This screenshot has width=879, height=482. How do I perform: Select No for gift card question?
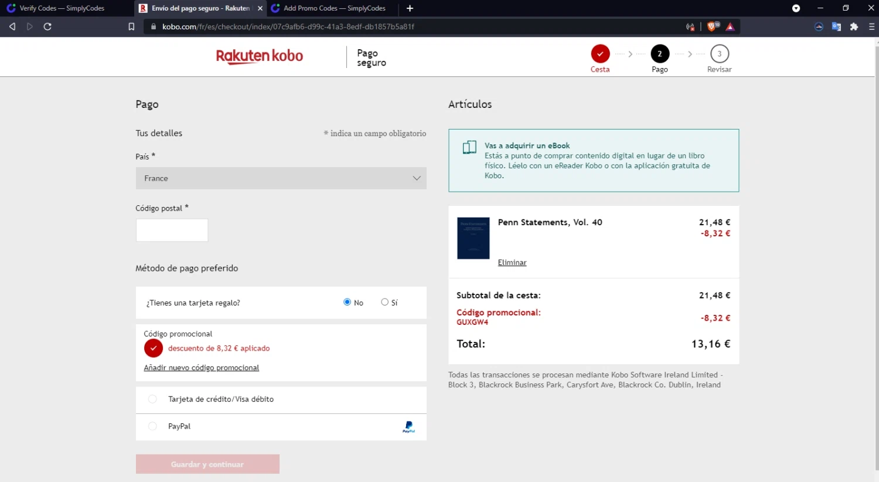tap(347, 302)
